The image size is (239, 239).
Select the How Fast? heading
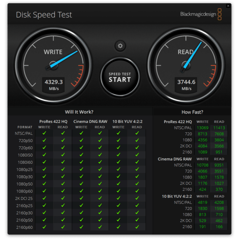(x=192, y=112)
